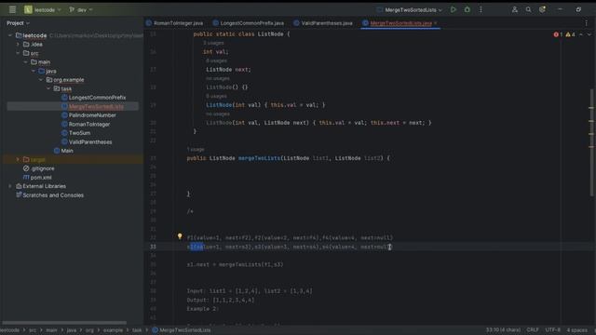Screen dimensions: 596x335
Task: Click the 'ListNode next;' field declaration
Action: pyautogui.click(x=228, y=70)
